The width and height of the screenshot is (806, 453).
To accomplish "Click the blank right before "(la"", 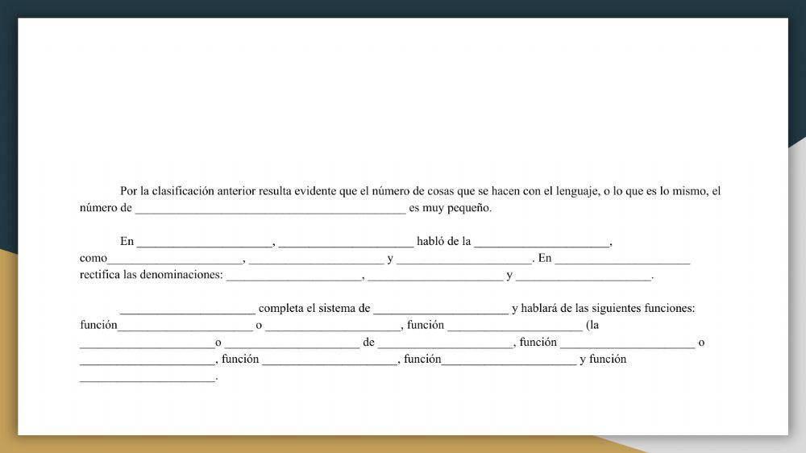I will (x=515, y=326).
